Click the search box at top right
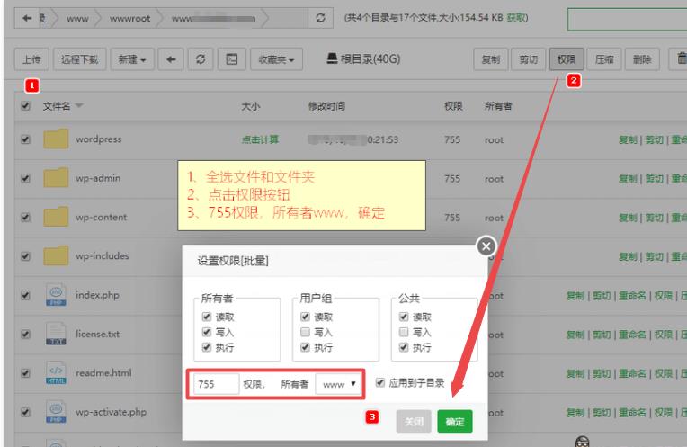 [627, 19]
